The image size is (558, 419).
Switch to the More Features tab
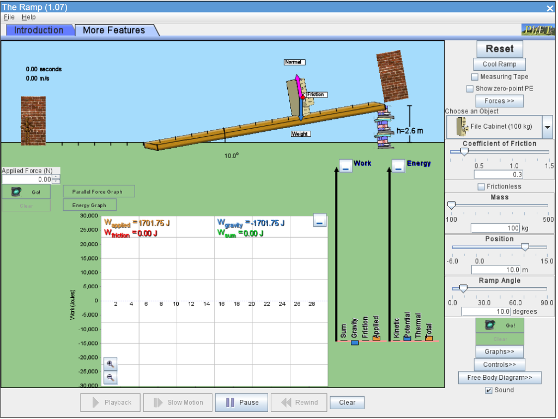[114, 30]
